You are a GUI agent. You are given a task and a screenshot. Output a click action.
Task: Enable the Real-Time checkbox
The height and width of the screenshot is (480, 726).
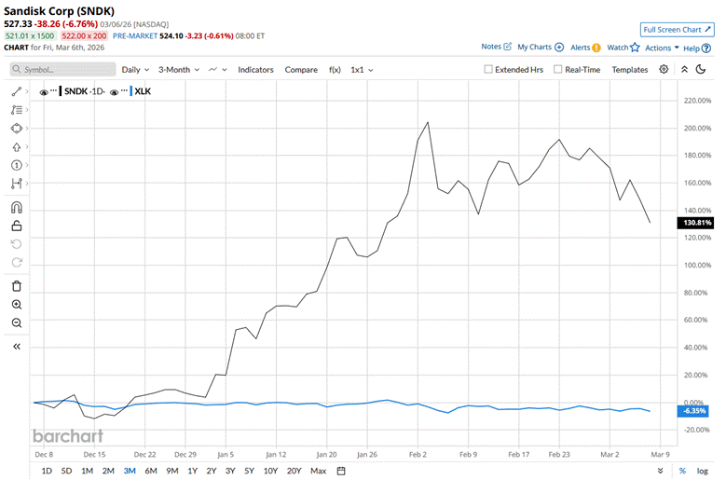(x=558, y=69)
